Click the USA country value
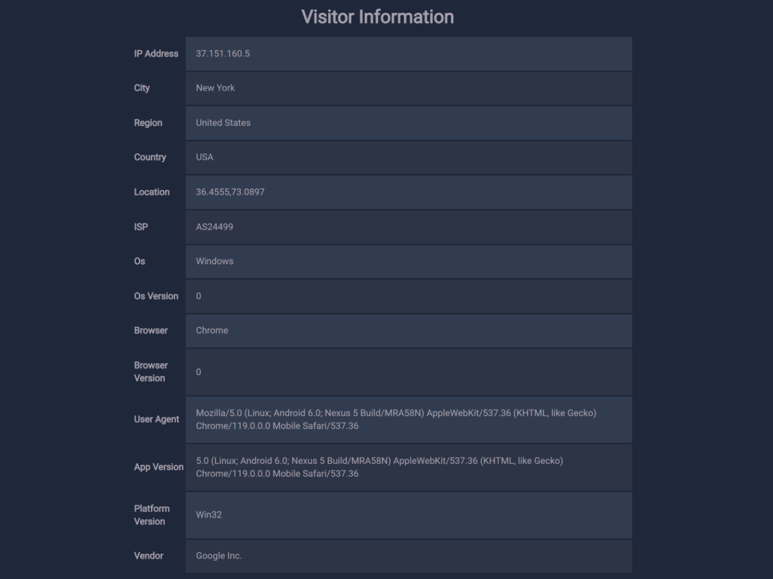Screen dimensions: 773x579 (x=205, y=157)
